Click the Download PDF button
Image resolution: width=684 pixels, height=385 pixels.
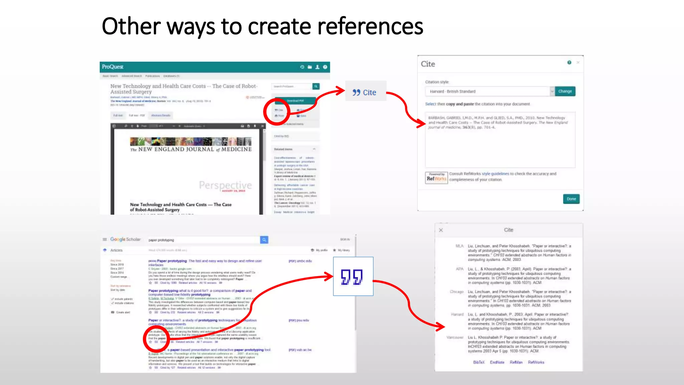(295, 101)
